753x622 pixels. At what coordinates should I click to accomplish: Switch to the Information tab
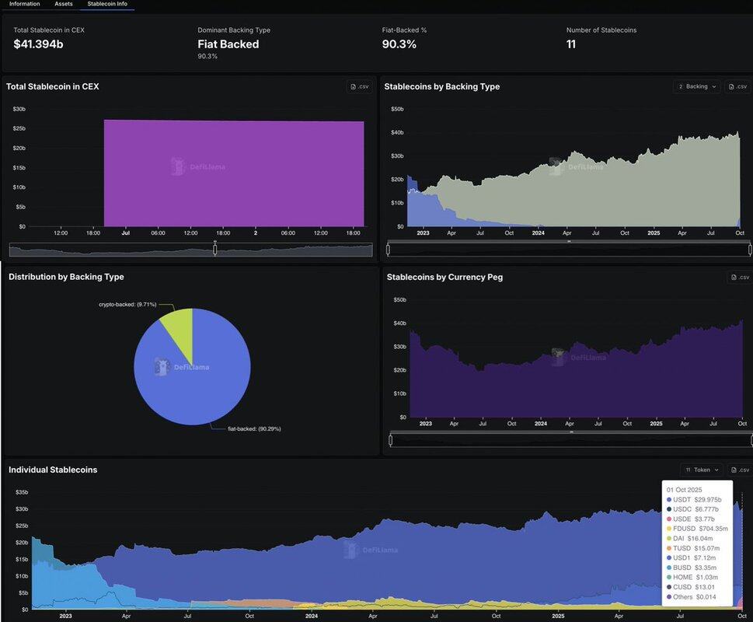[x=25, y=4]
